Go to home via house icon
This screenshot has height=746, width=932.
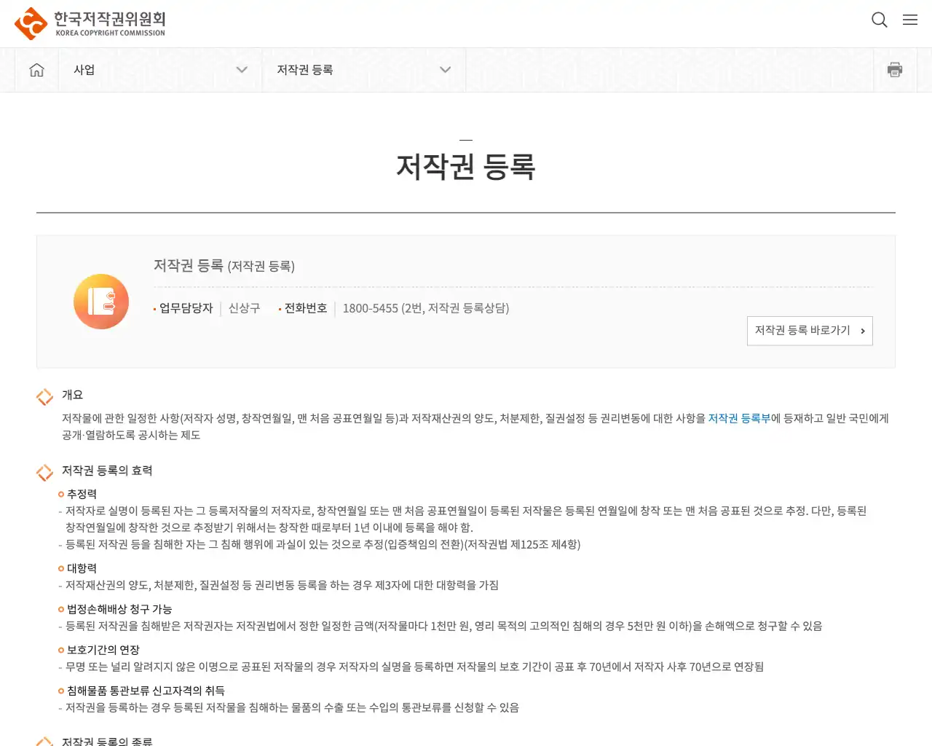pyautogui.click(x=36, y=70)
